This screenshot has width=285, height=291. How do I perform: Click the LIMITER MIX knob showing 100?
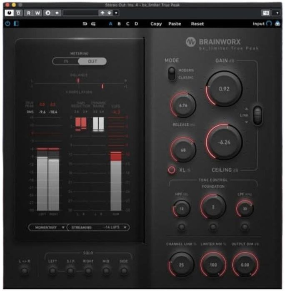(213, 265)
